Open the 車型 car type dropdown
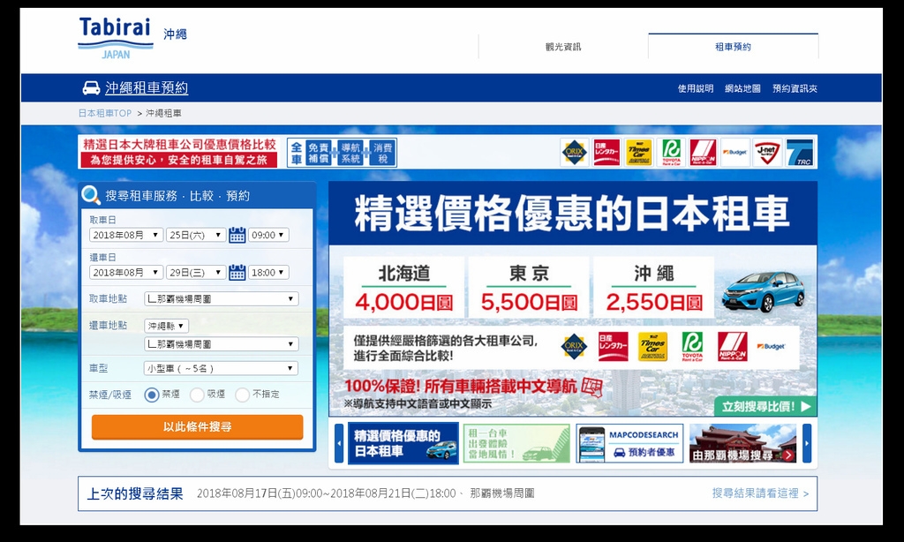 pyautogui.click(x=222, y=368)
